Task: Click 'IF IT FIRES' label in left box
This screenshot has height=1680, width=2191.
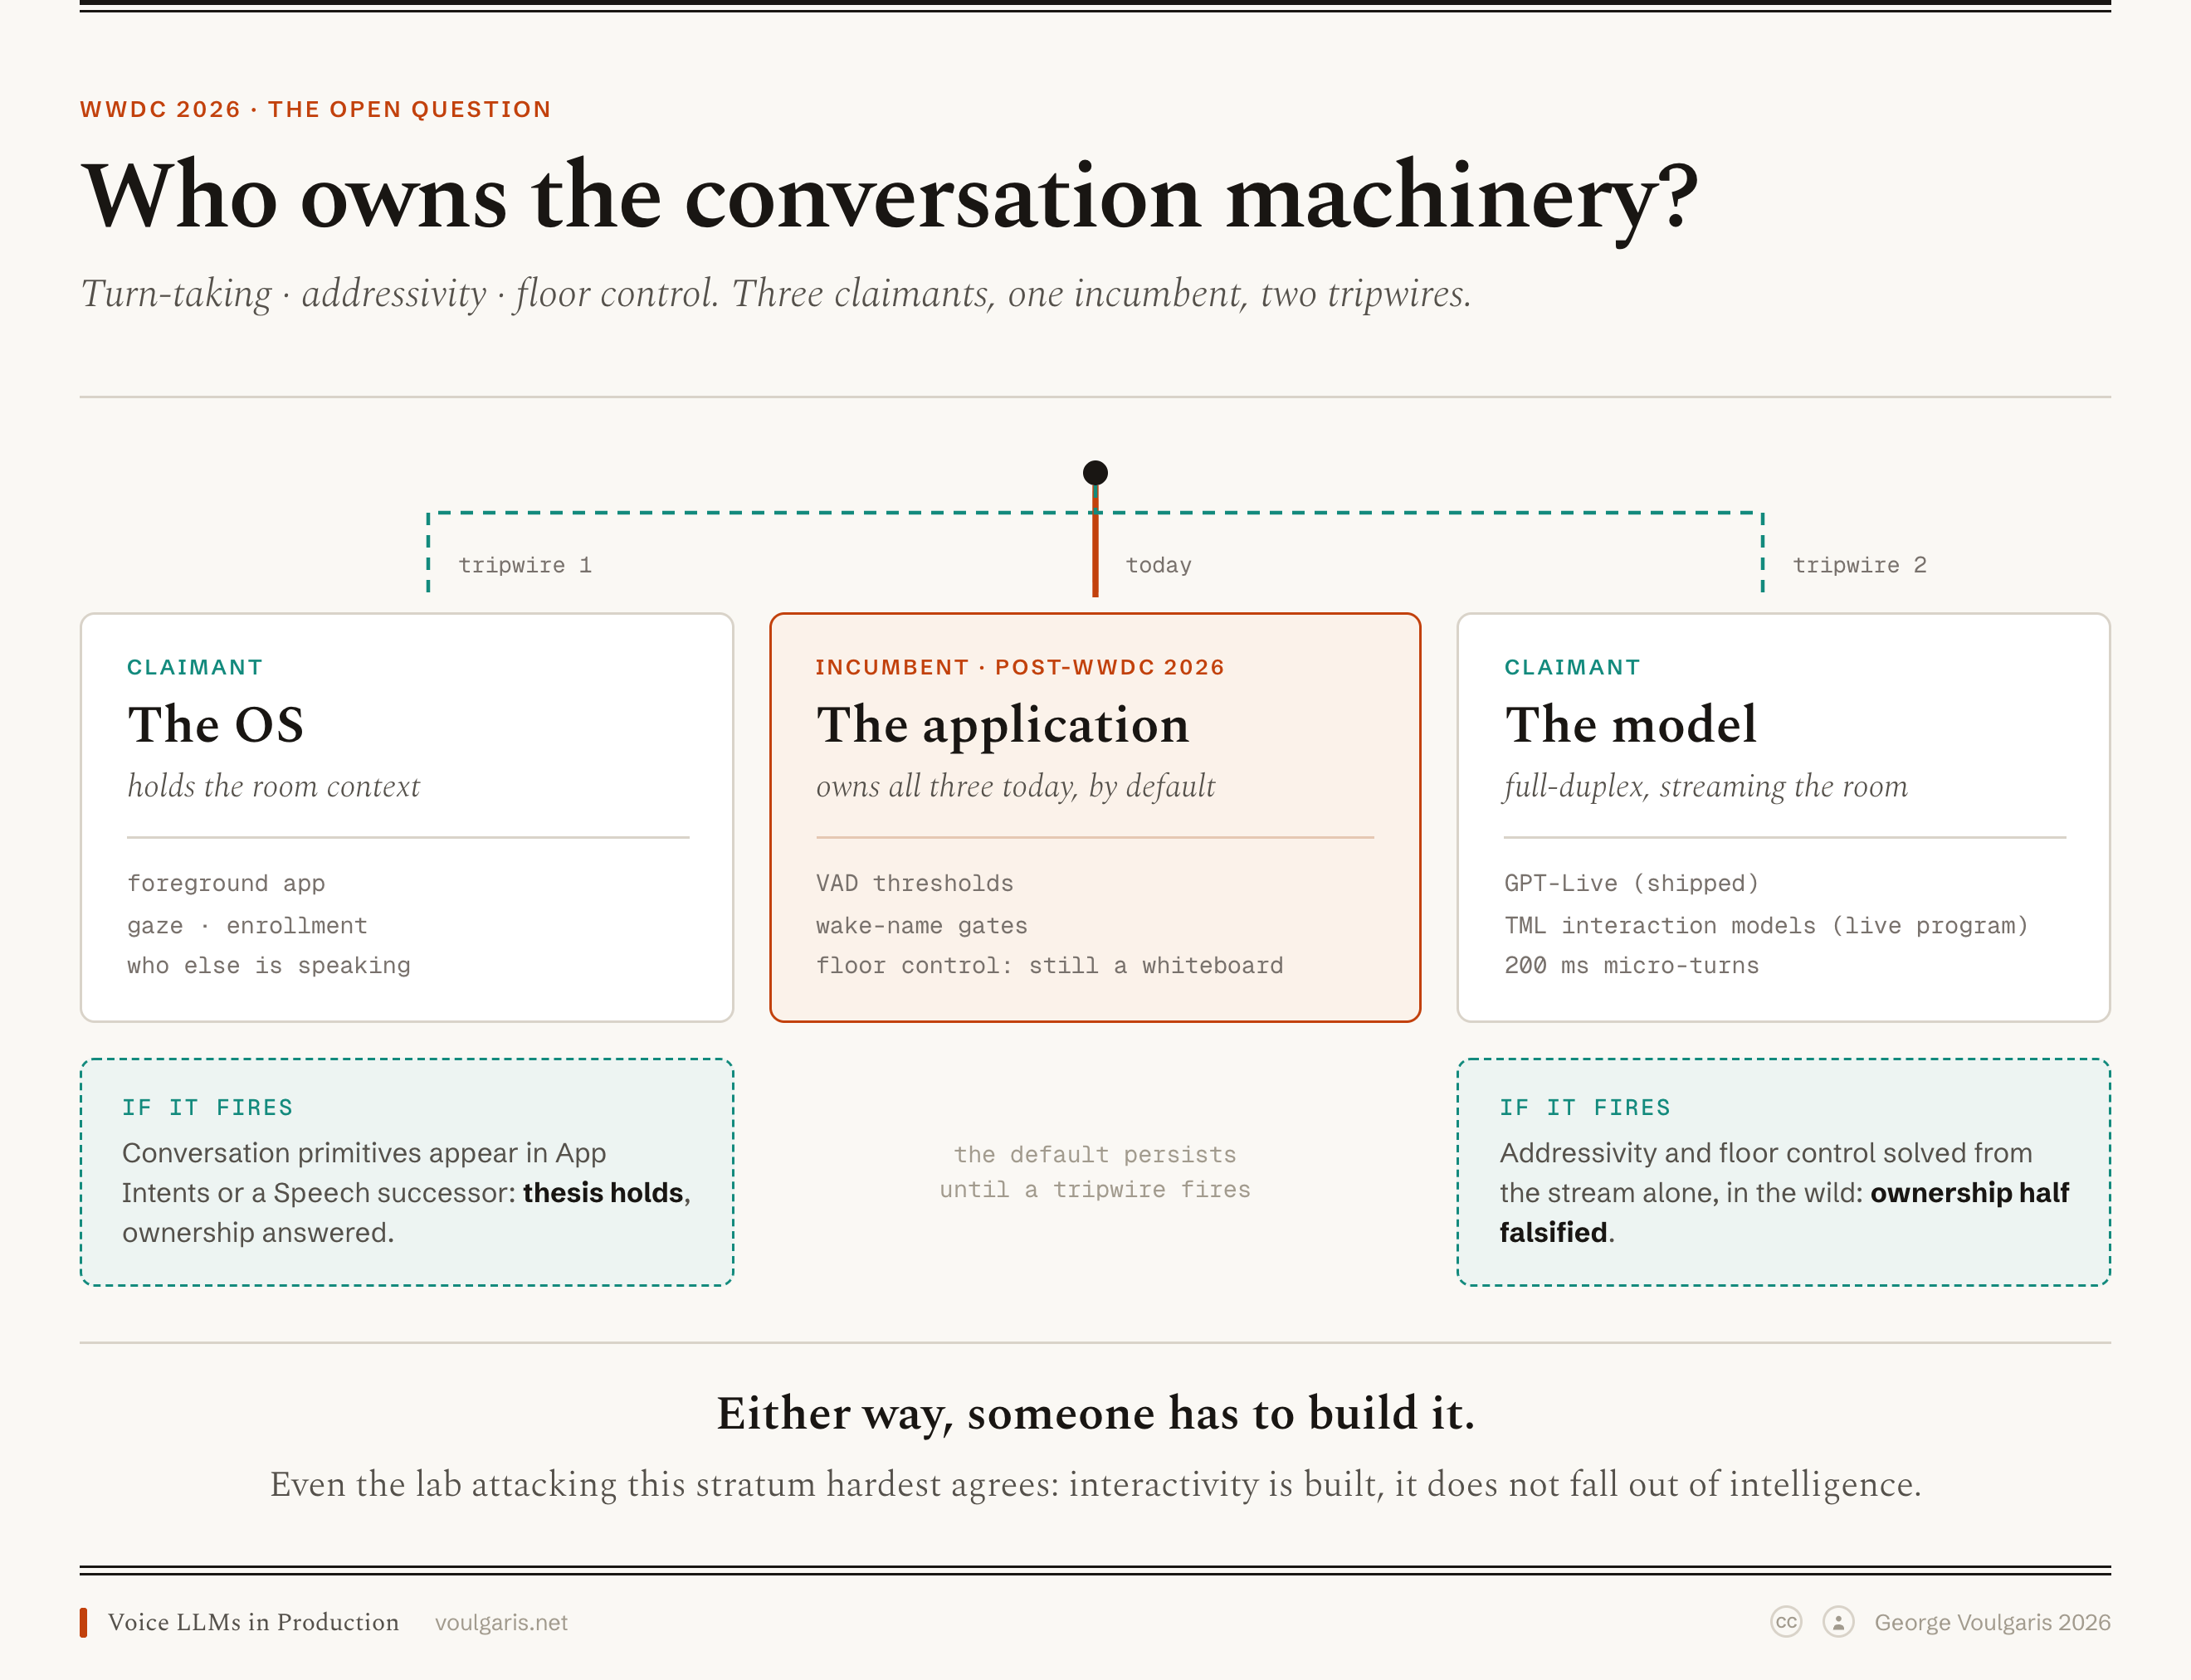Action: tap(207, 1107)
